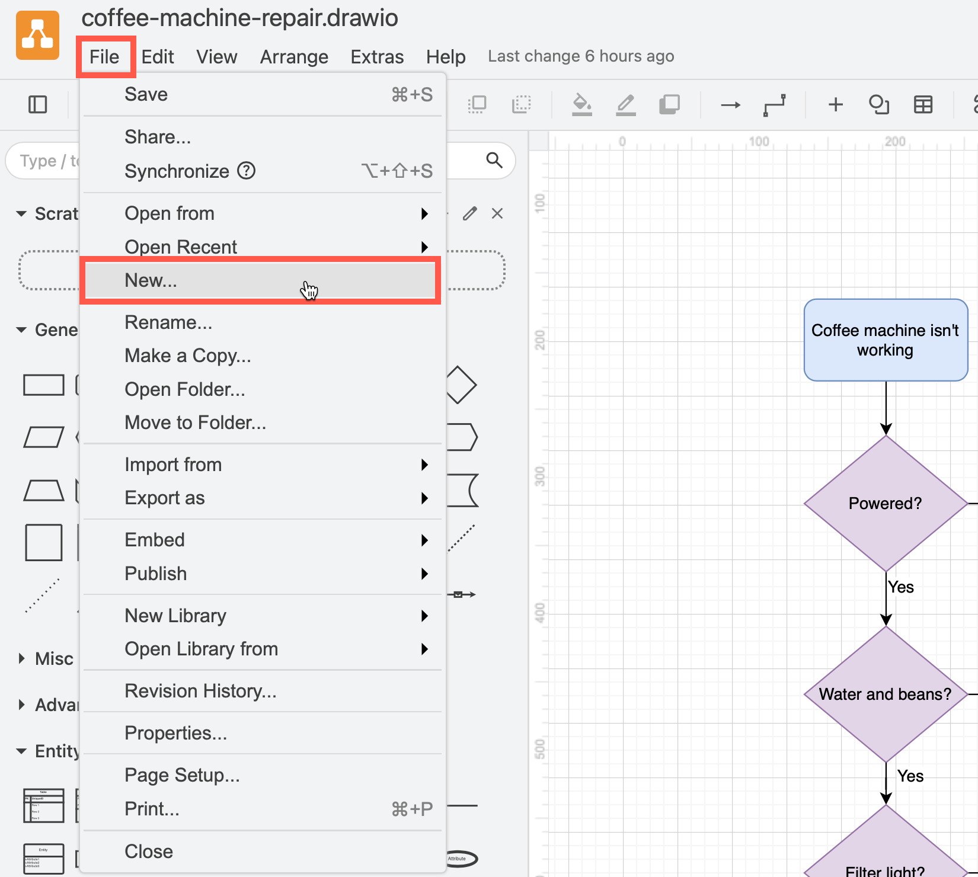Viewport: 978px width, 877px height.
Task: Select the dotted line shape in General
Action: (43, 595)
